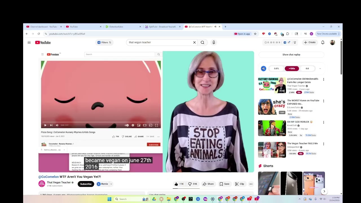Click the trophy icon in vidIQ bar
Screen dimensions: 361x203
295,42
